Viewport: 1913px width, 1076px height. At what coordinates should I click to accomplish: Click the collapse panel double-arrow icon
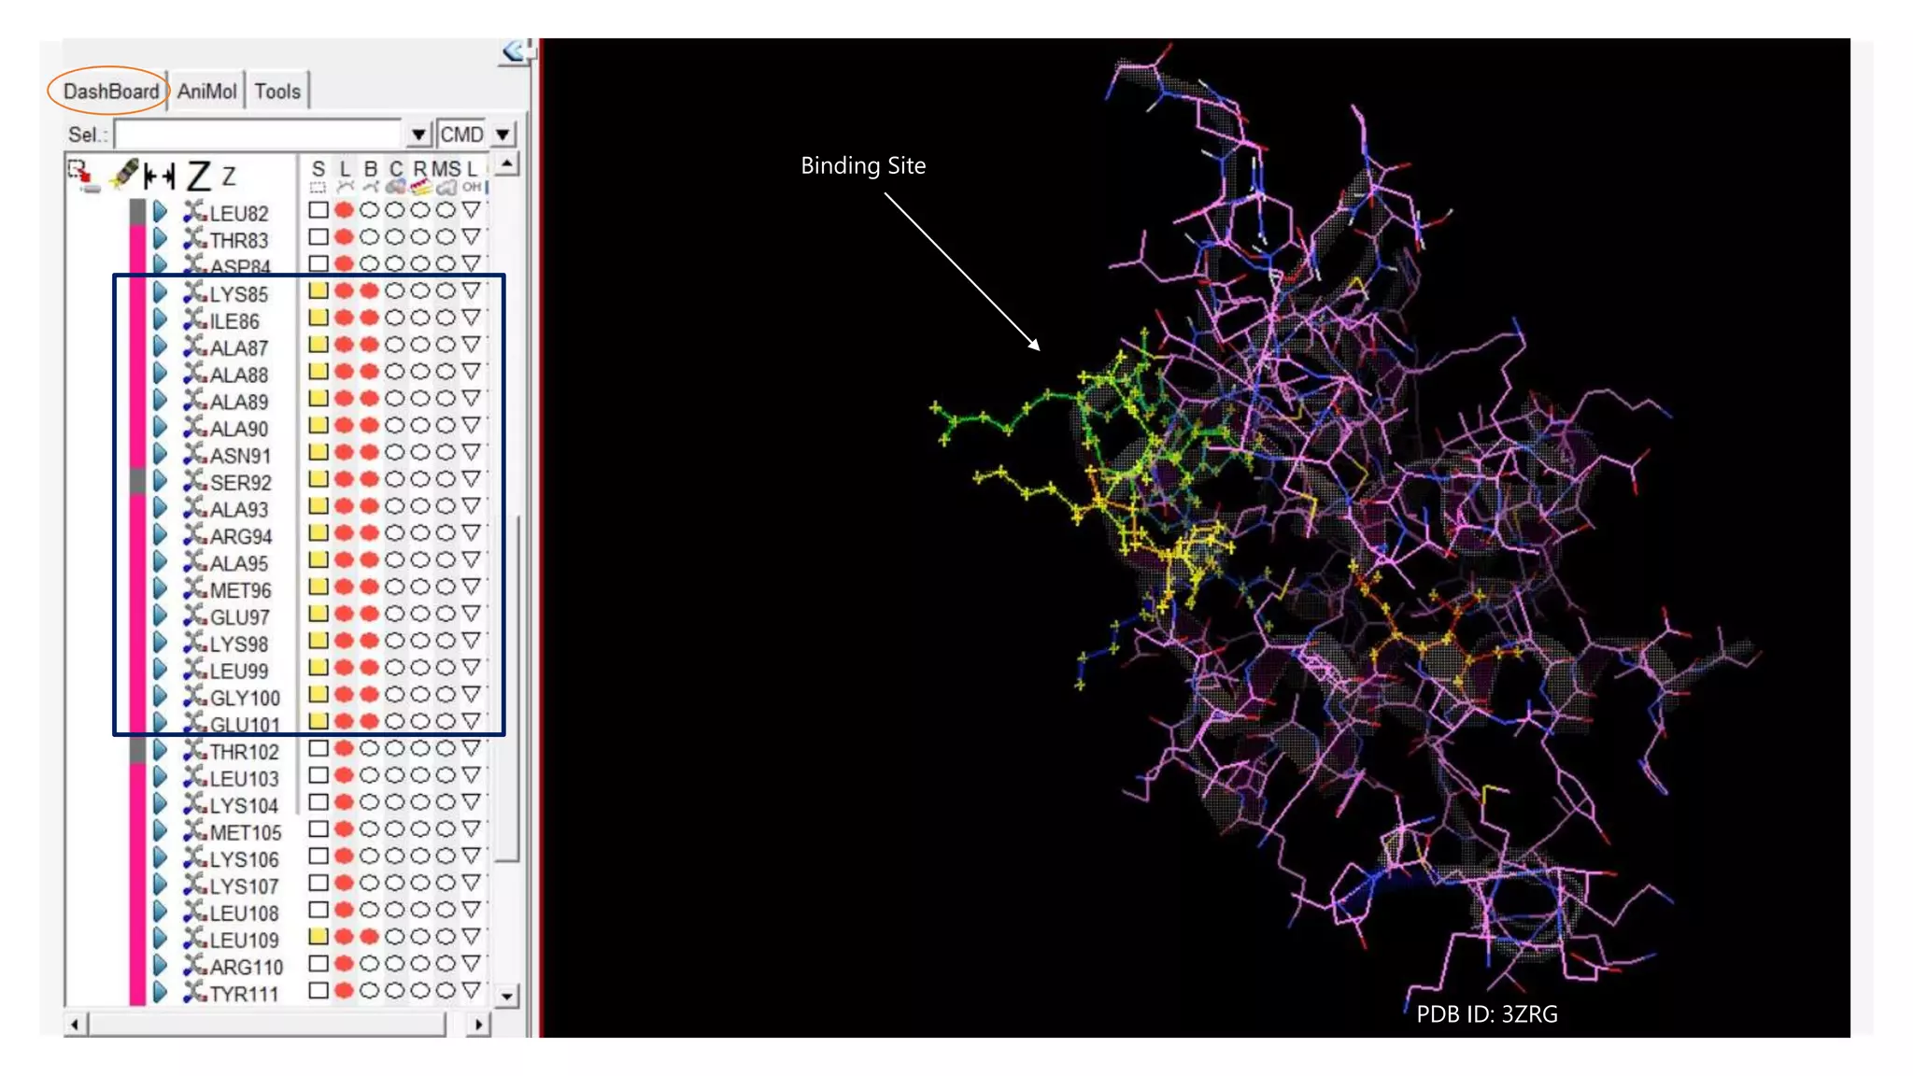point(514,50)
